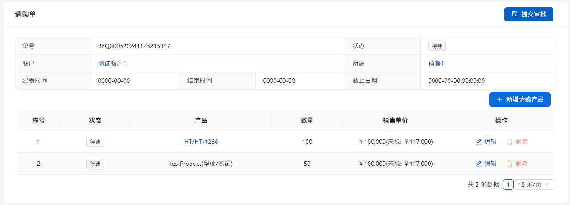This screenshot has height=205, width=570.
Task: Click the 销售单价 column header
Action: 395,120
